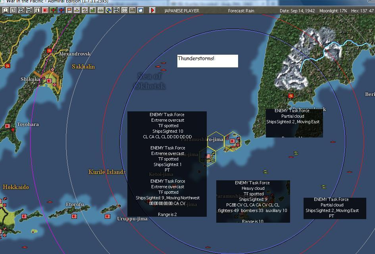Screen dimensions: 375x254
Task: Select the Soviet base near Petropavlovsk
Action: tap(291, 96)
